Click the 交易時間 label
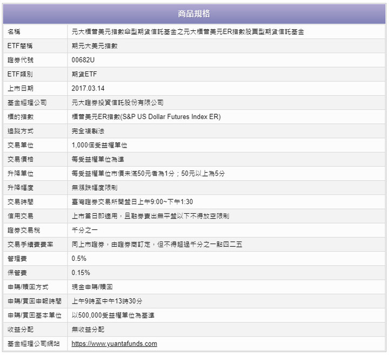Screen dimensions: 389x355 (x=21, y=202)
